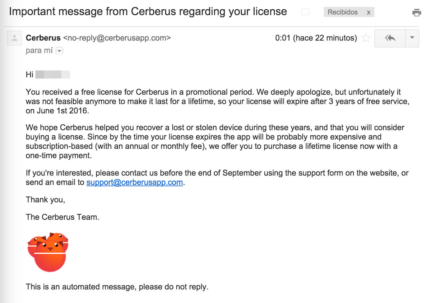The width and height of the screenshot is (431, 303).
Task: Reply with the arrow button
Action: [x=390, y=38]
